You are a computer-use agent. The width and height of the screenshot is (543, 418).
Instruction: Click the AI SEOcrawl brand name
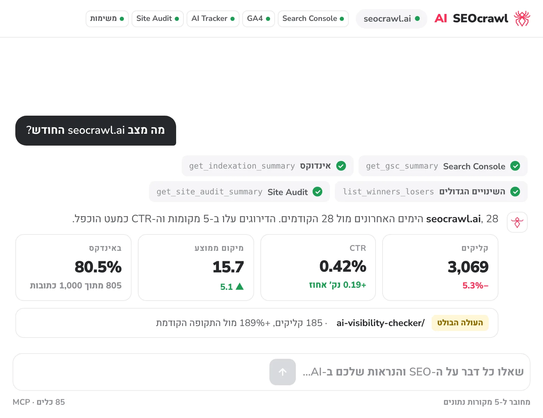[x=471, y=18]
